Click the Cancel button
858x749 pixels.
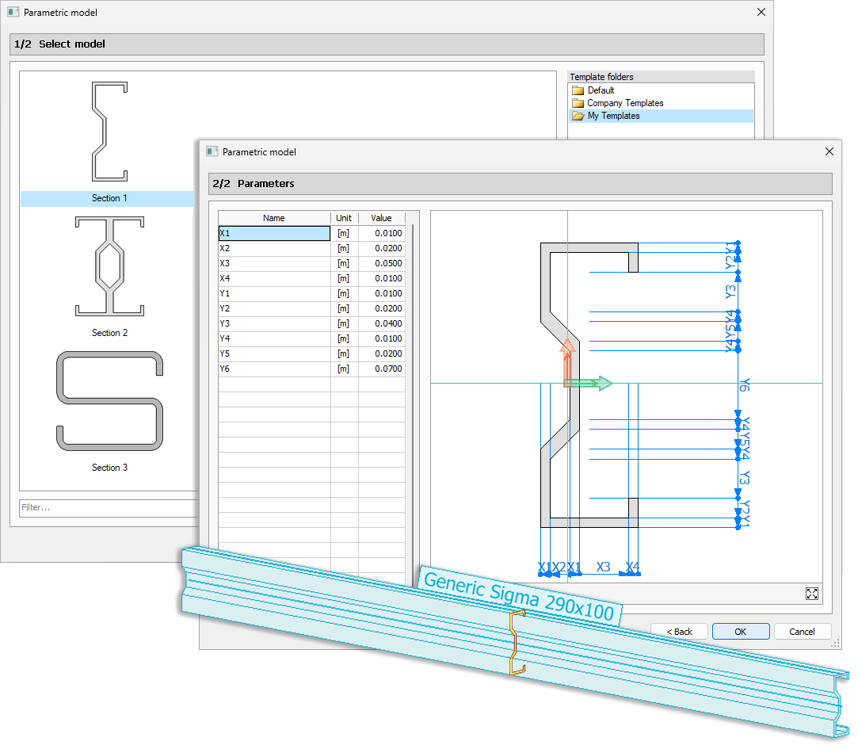tap(802, 632)
